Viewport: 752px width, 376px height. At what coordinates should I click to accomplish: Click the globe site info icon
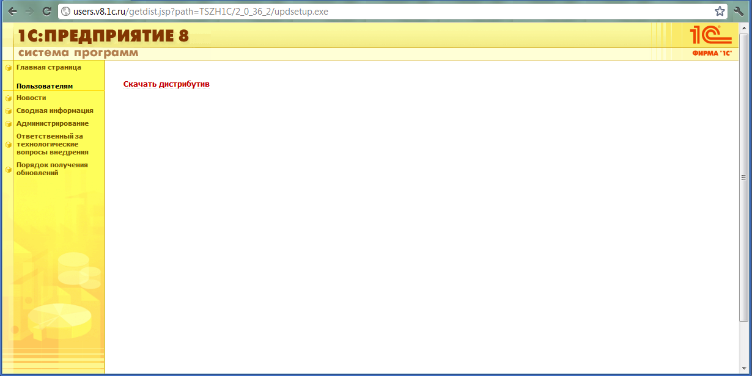pyautogui.click(x=66, y=12)
